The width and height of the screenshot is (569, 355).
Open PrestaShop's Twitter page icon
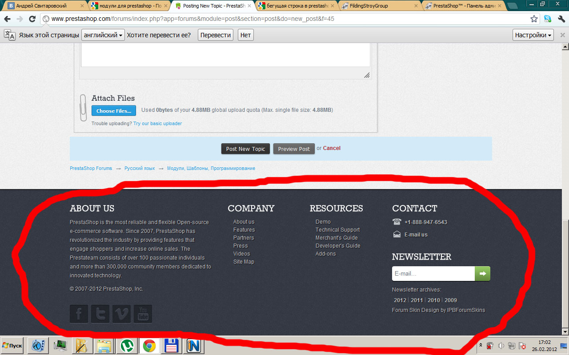pos(100,314)
